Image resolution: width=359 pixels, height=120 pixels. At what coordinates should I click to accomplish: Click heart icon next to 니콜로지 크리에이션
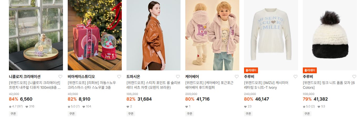[x=60, y=77]
